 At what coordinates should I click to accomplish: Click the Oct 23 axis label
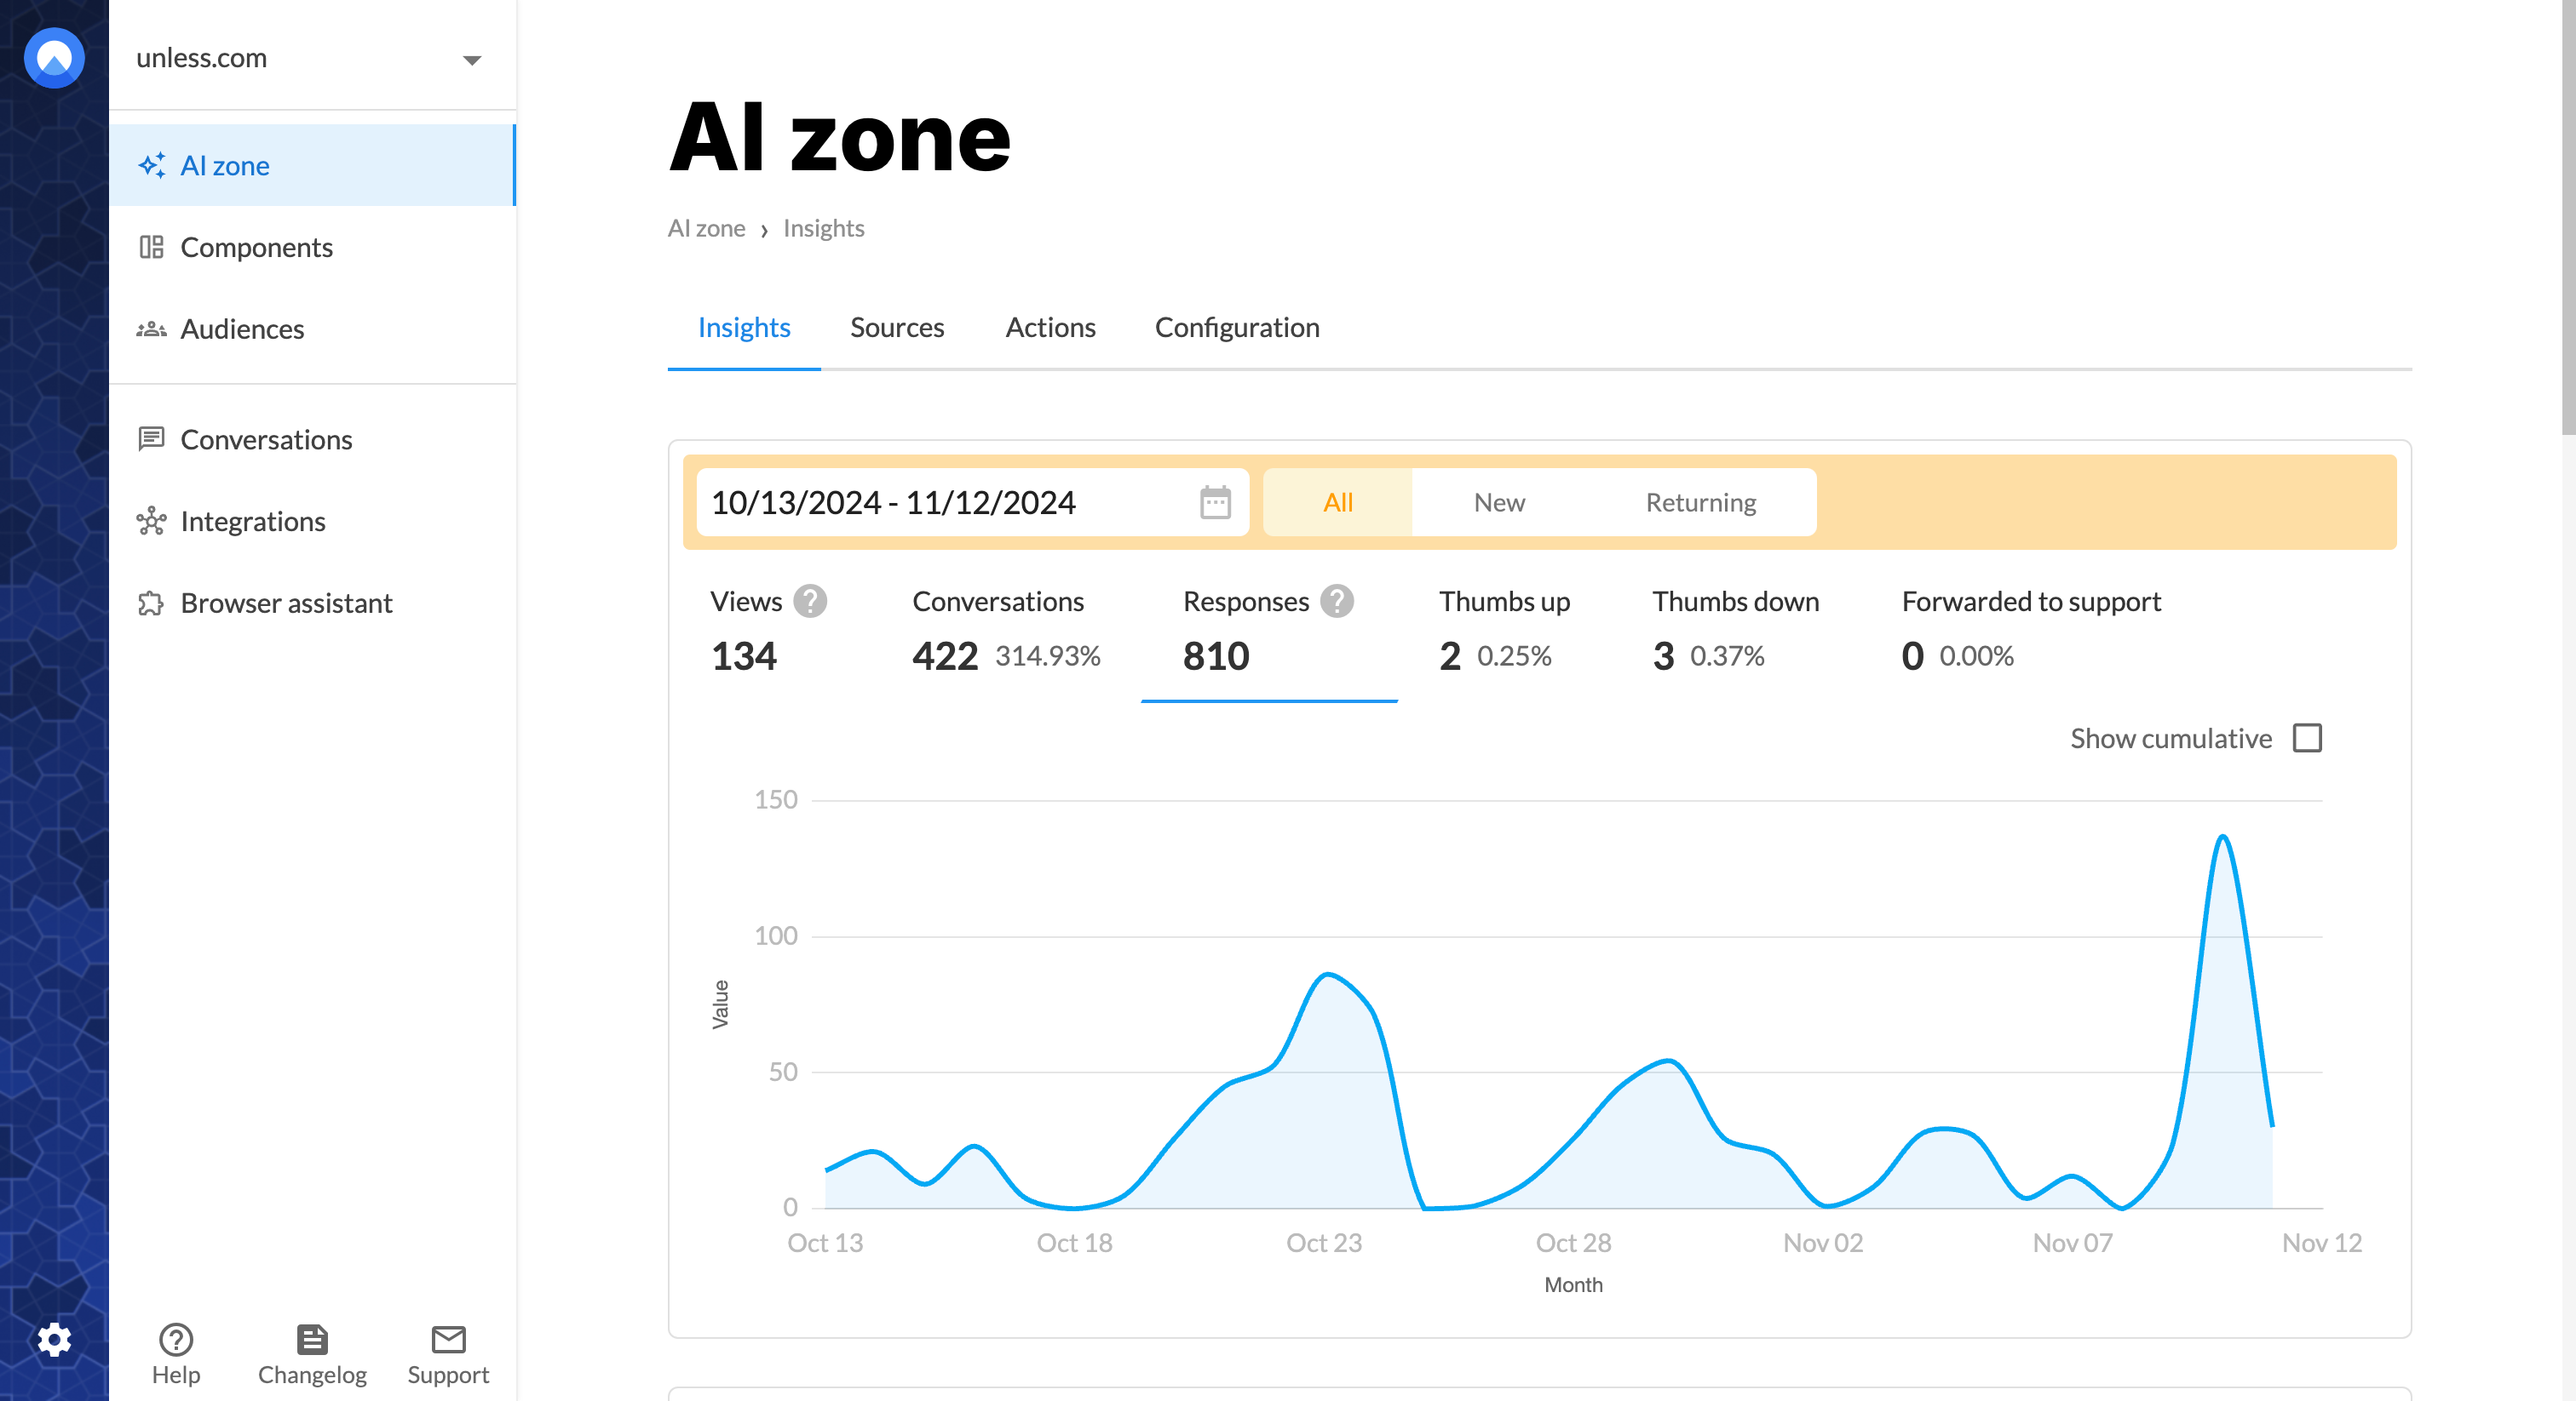pyautogui.click(x=1323, y=1242)
